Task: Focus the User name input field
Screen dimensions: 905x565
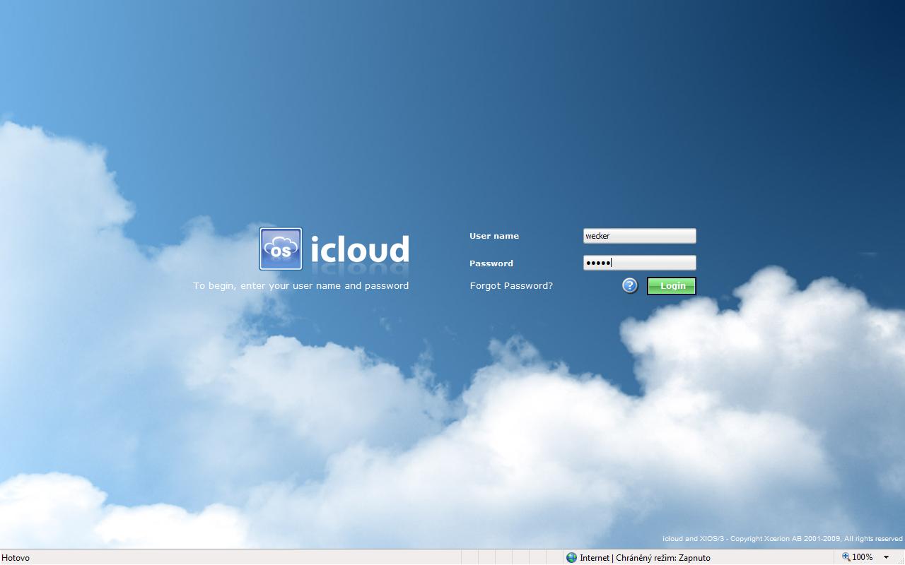Action: point(639,236)
